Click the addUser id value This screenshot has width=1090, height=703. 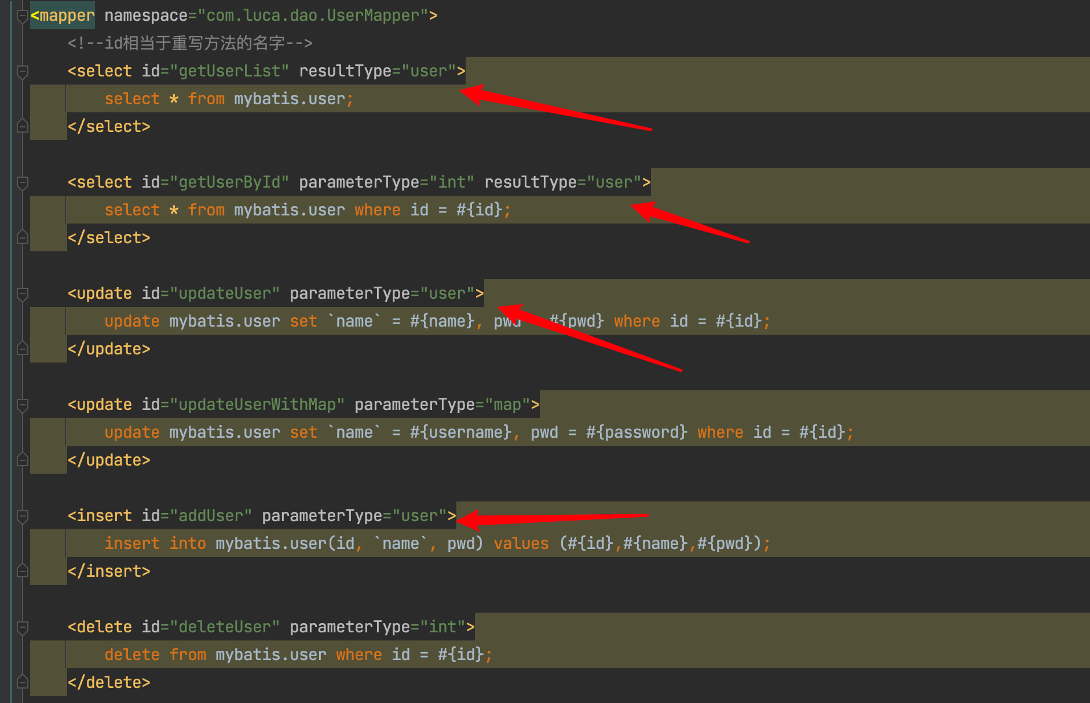[x=211, y=516]
